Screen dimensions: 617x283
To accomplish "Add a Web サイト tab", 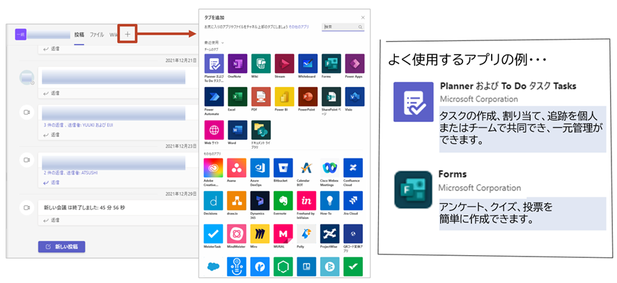I will point(214,130).
